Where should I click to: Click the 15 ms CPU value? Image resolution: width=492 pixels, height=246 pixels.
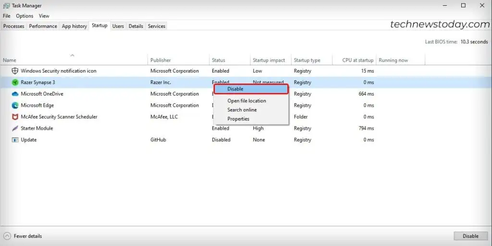[x=368, y=71]
